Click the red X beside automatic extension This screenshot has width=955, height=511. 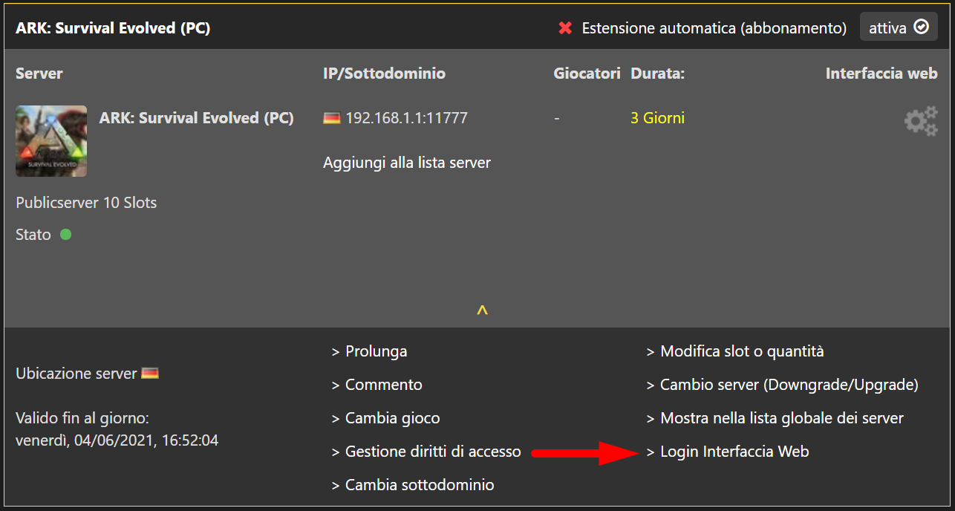click(x=564, y=27)
